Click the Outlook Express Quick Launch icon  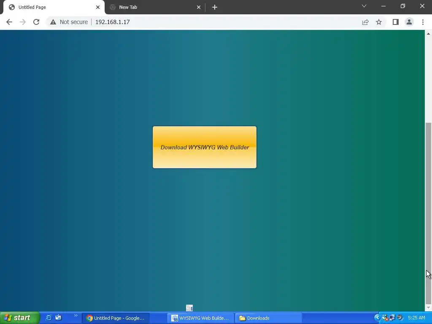pyautogui.click(x=58, y=318)
